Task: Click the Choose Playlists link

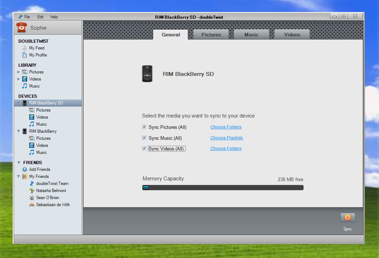Action: [x=226, y=138]
